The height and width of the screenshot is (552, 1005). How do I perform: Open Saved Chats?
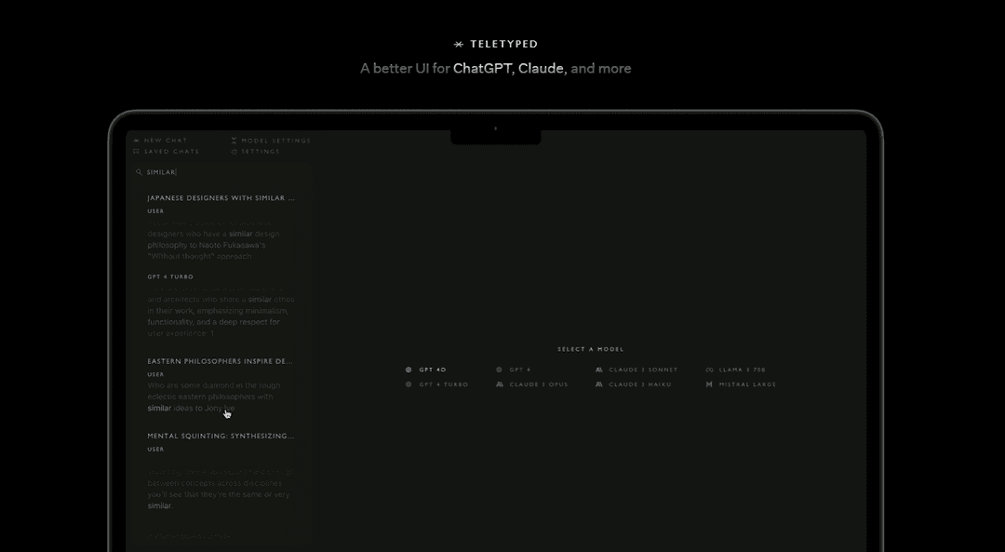[166, 152]
